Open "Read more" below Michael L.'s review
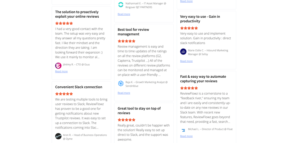 click(x=186, y=136)
